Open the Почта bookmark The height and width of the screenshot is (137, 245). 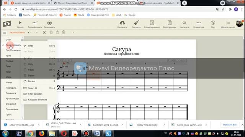coord(79,15)
